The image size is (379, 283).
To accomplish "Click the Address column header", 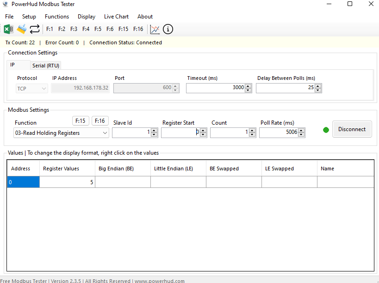I will point(23,168).
